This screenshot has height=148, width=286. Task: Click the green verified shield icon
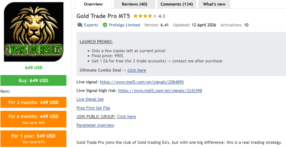tap(105, 25)
